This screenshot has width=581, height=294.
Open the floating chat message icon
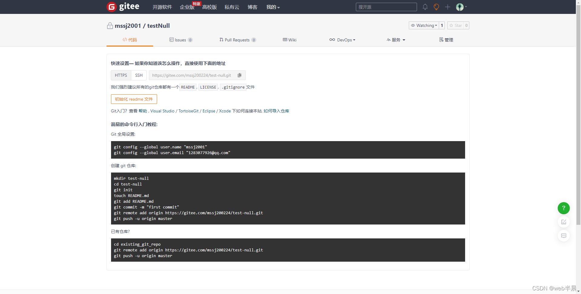point(563,236)
